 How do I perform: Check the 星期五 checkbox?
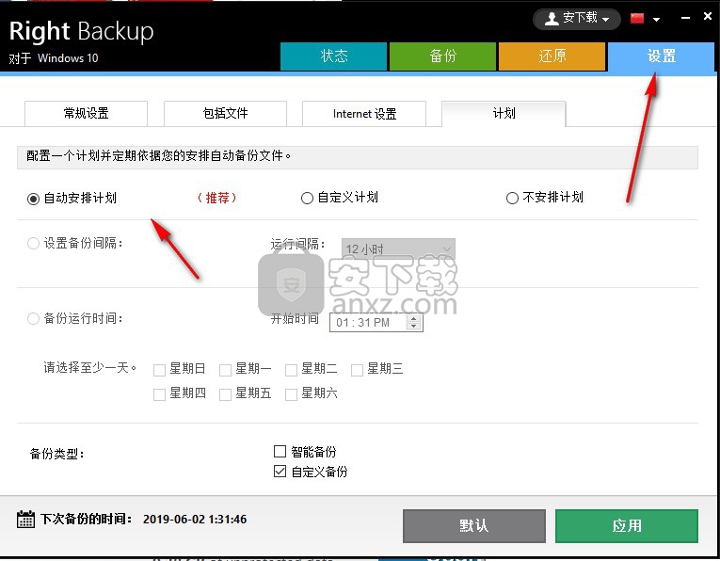[225, 394]
